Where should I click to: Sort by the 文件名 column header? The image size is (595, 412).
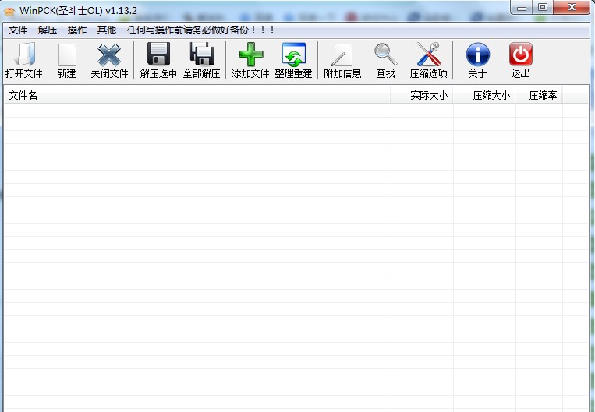coord(197,95)
